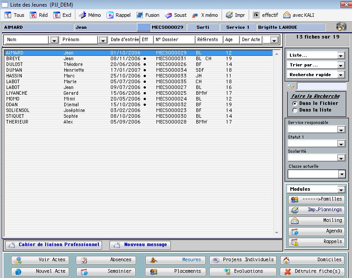Click the Soust toolbar icon
Screen dimensions: 352x278
(x=168, y=15)
